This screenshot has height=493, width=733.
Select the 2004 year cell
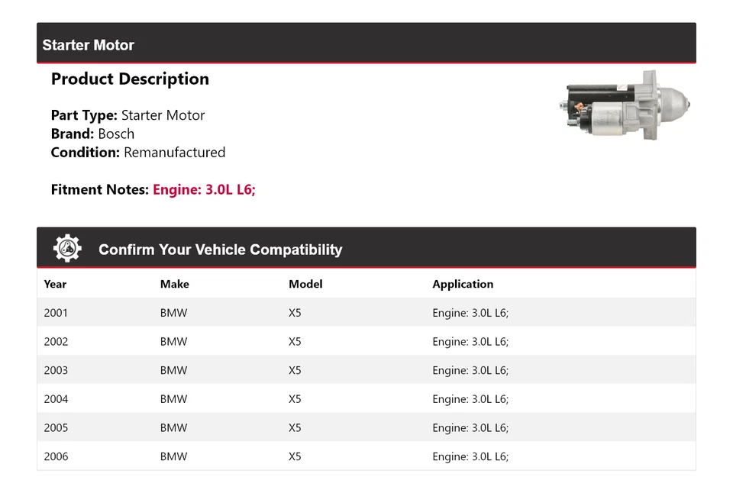56,399
